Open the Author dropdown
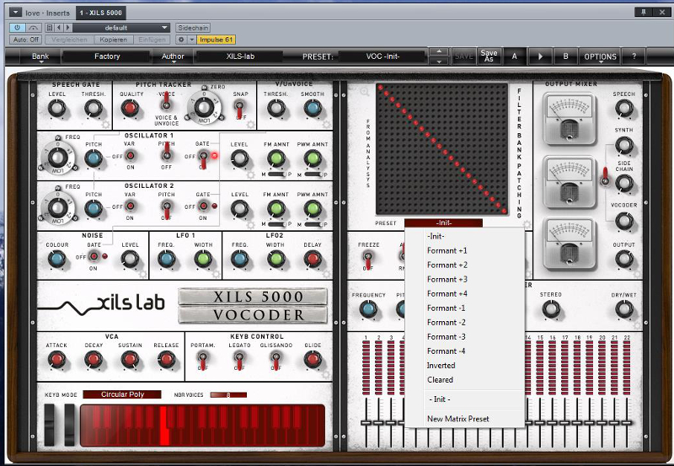 pos(173,56)
